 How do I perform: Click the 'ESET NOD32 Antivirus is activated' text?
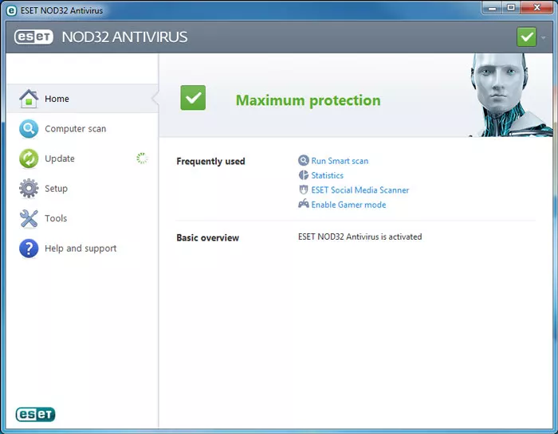tap(360, 237)
